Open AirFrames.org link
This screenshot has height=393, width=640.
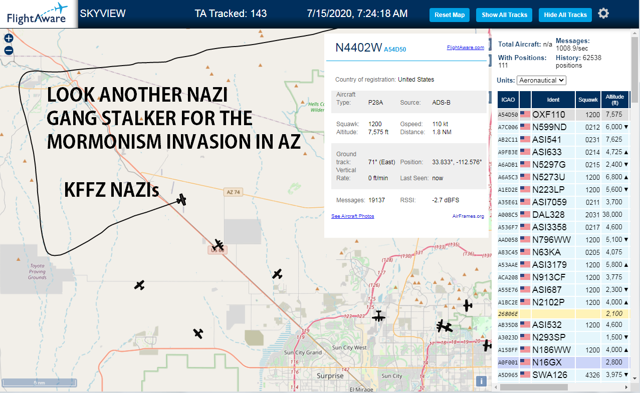pos(468,216)
